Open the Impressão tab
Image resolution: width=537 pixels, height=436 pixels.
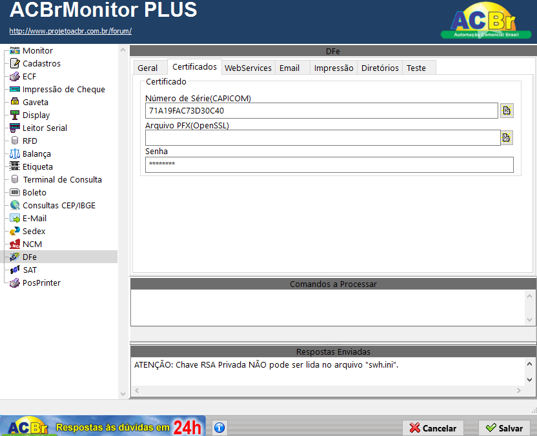click(x=334, y=68)
